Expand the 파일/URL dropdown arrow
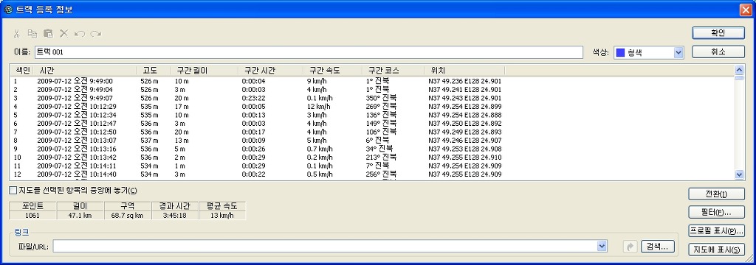The height and width of the screenshot is (265, 756). 602,247
